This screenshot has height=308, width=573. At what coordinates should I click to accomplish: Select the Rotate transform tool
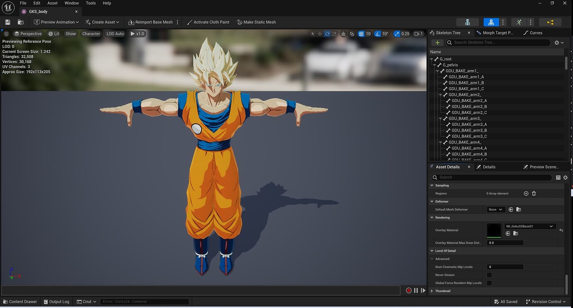click(327, 34)
